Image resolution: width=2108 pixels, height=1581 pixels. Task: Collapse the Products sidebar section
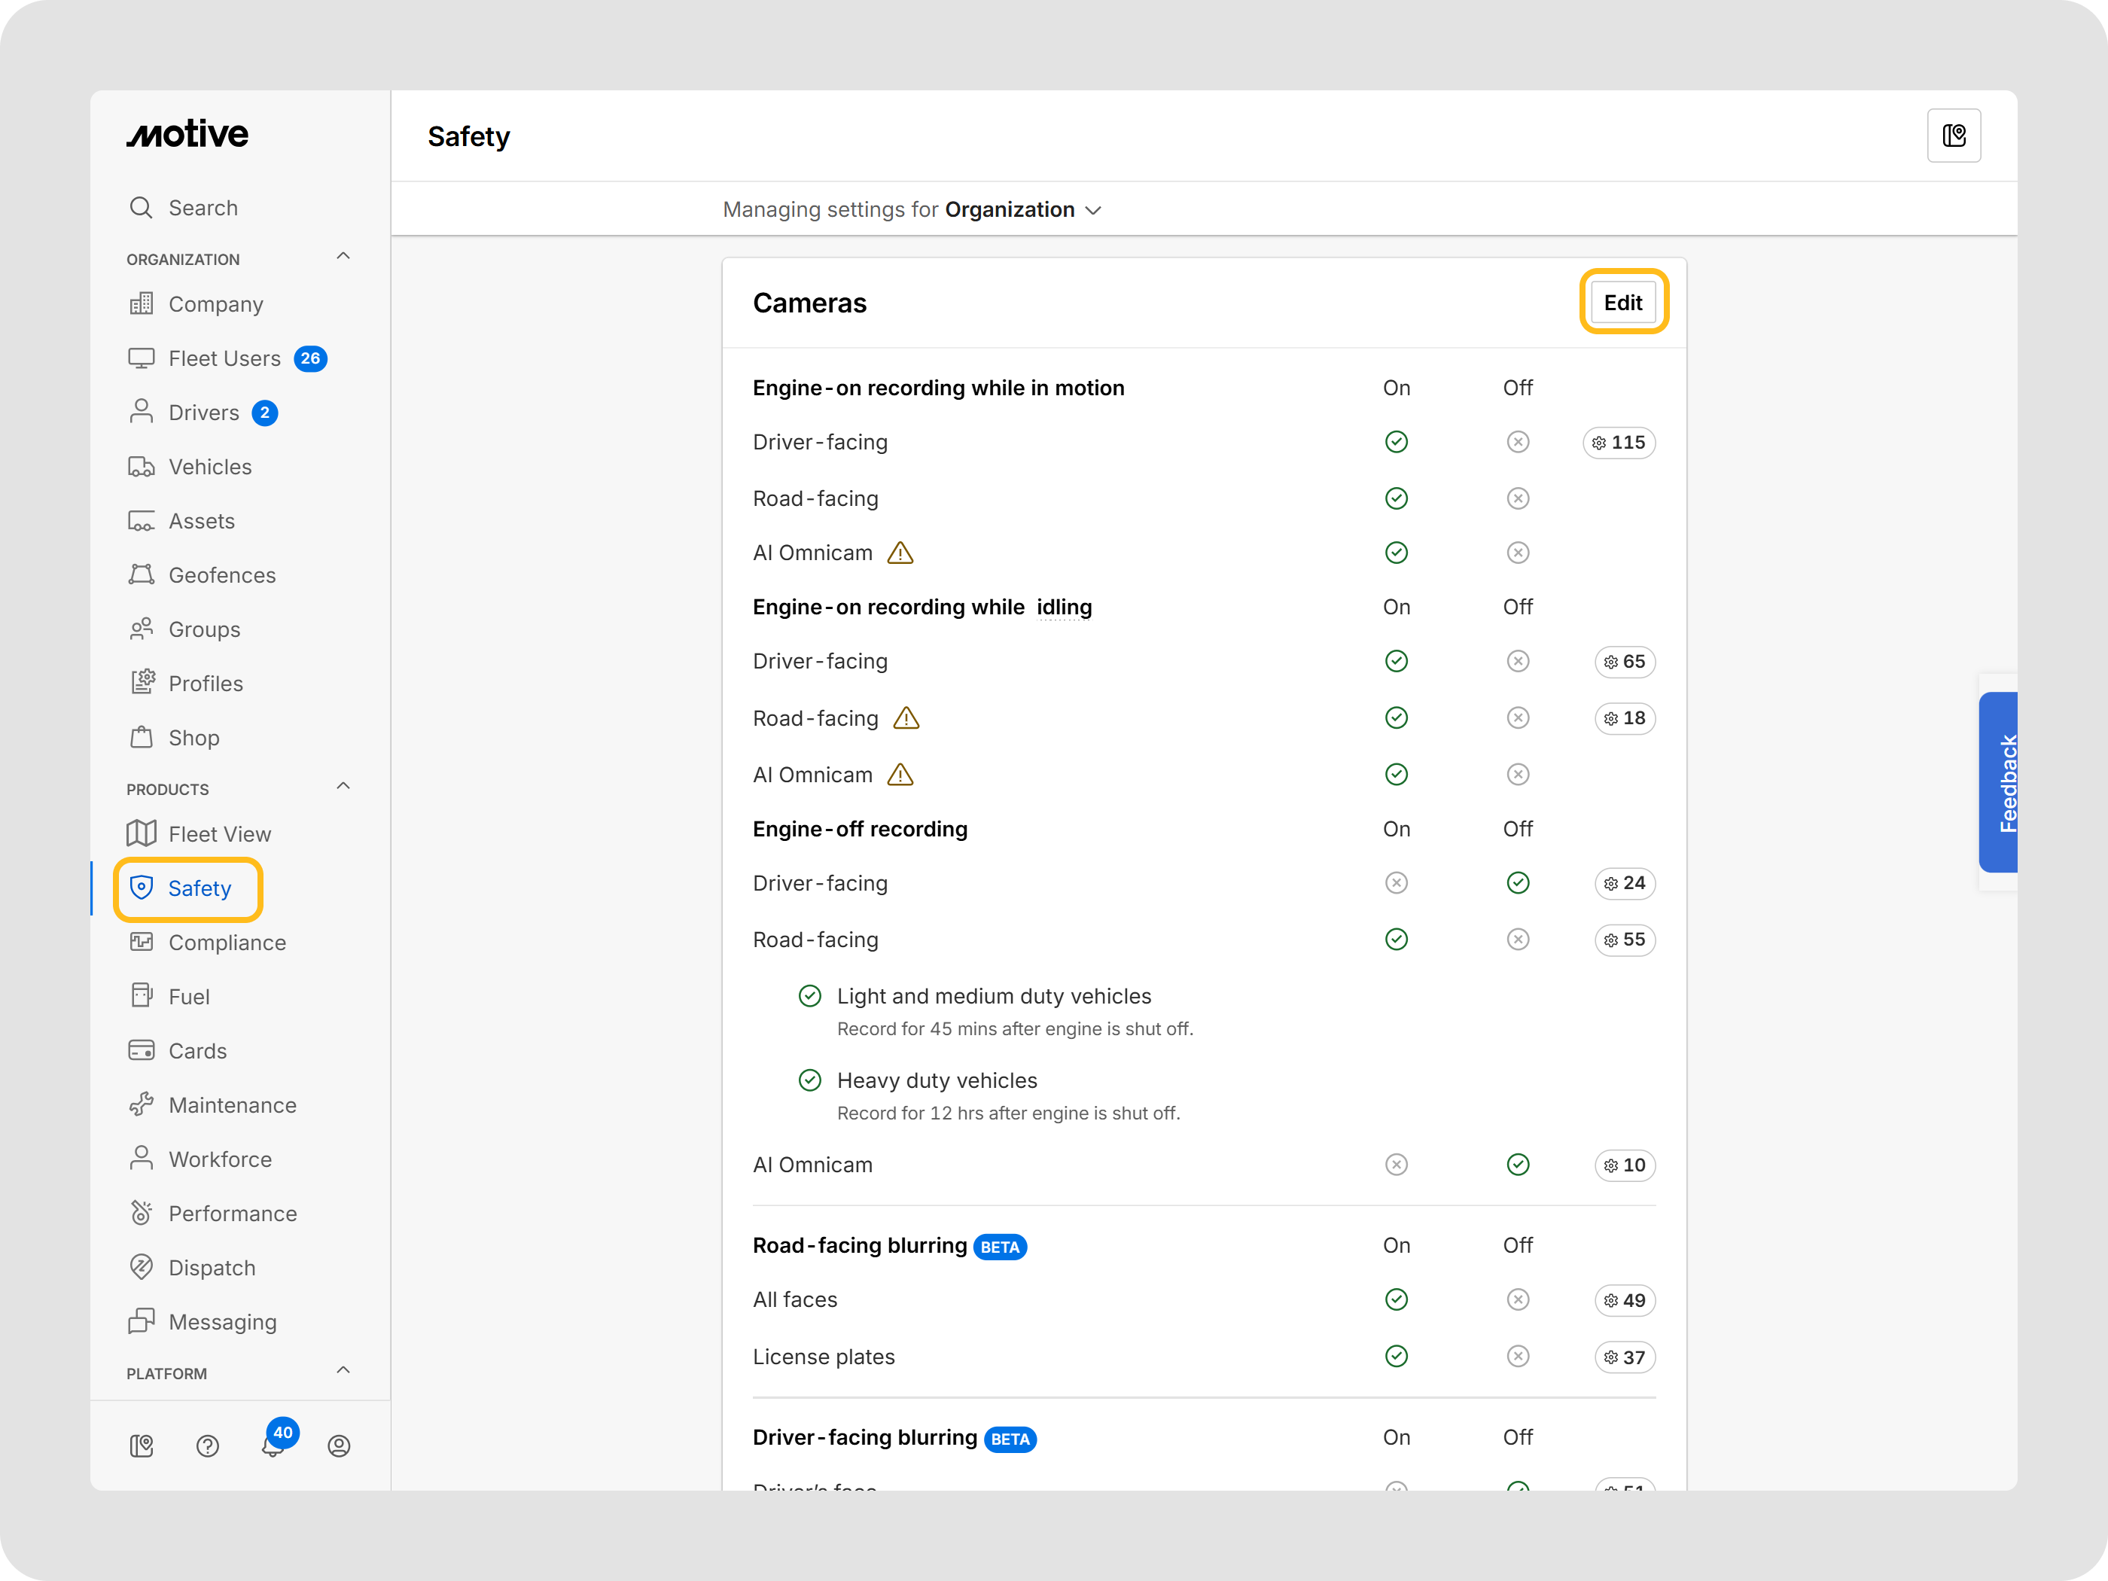point(344,786)
